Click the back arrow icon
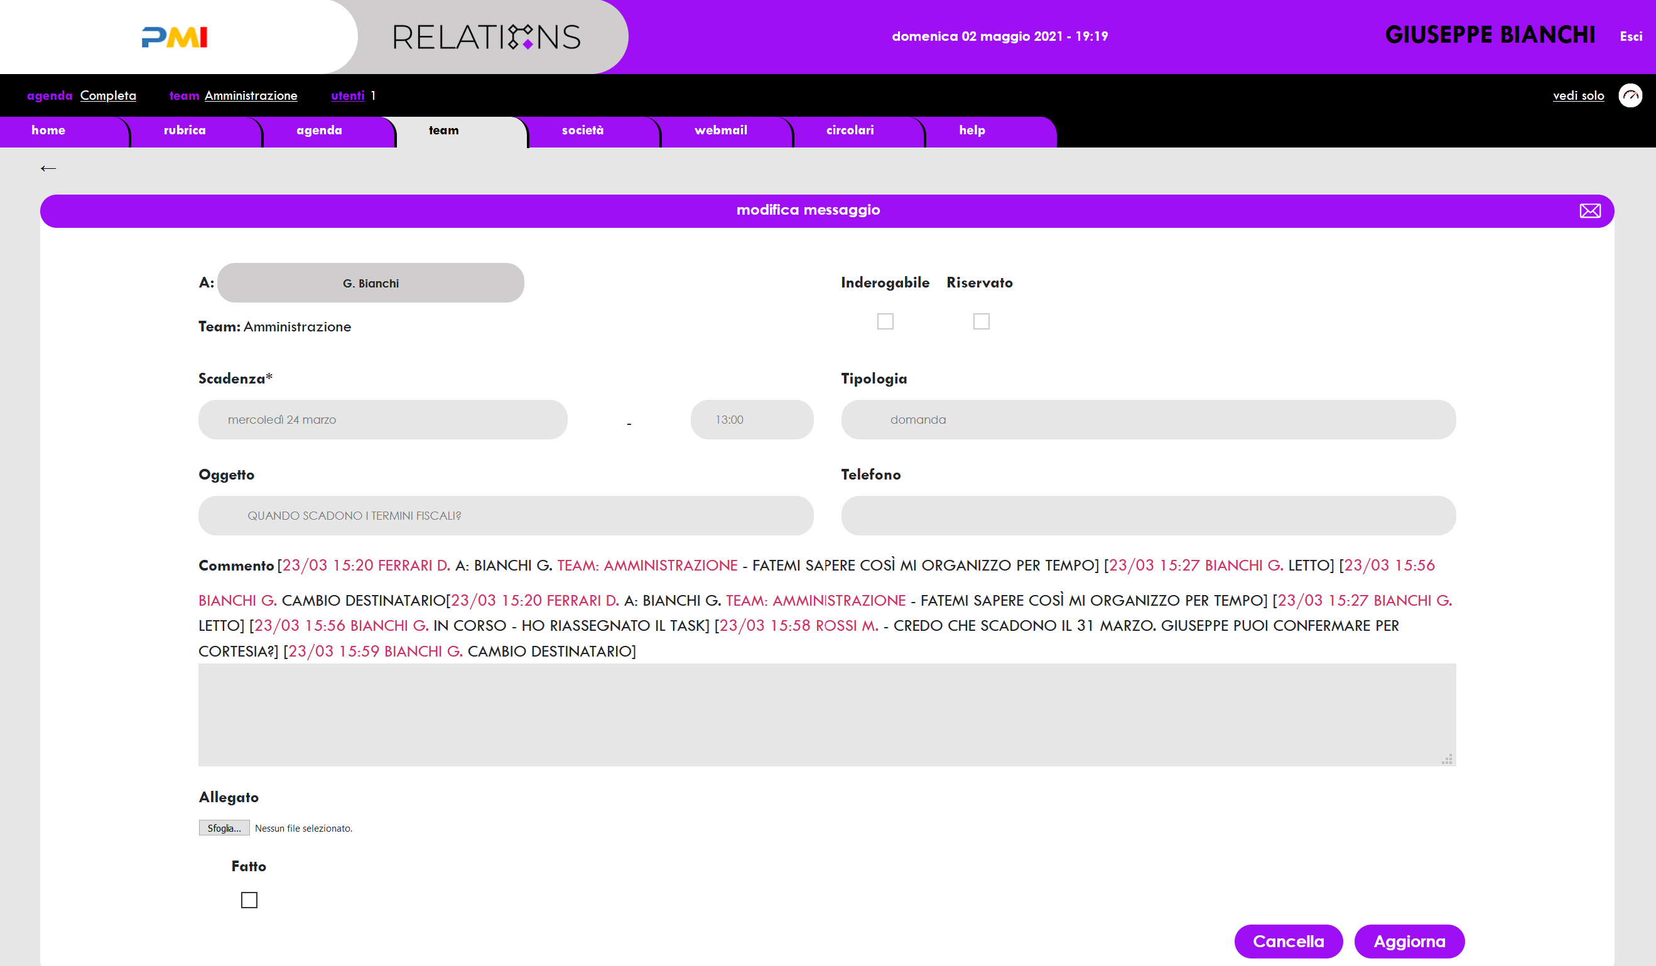 48,169
